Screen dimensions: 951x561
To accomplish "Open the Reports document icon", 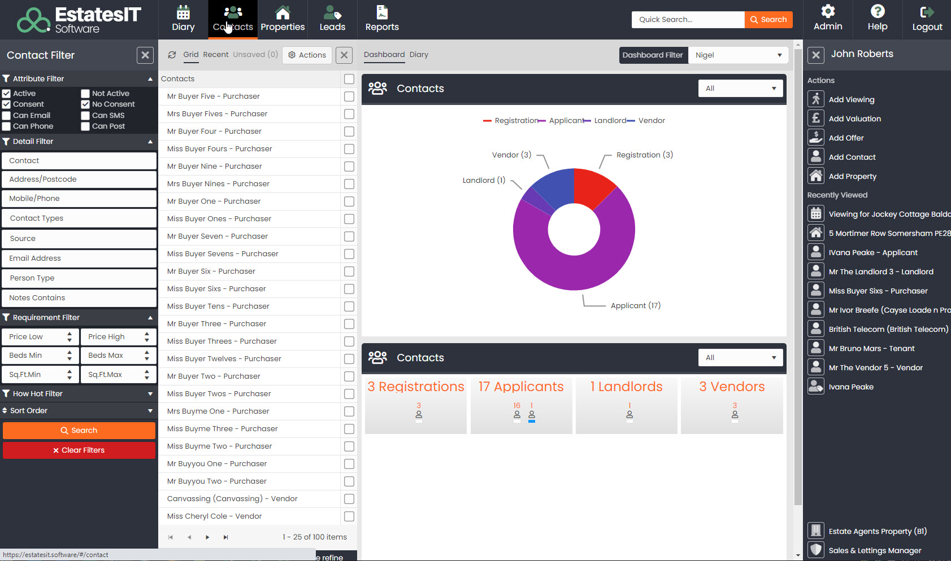I will tap(382, 12).
